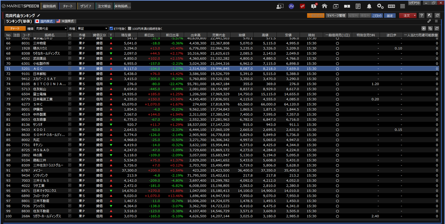Select the 富士電機 row
The height and width of the screenshot is (224, 445).
pyautogui.click(x=222, y=94)
